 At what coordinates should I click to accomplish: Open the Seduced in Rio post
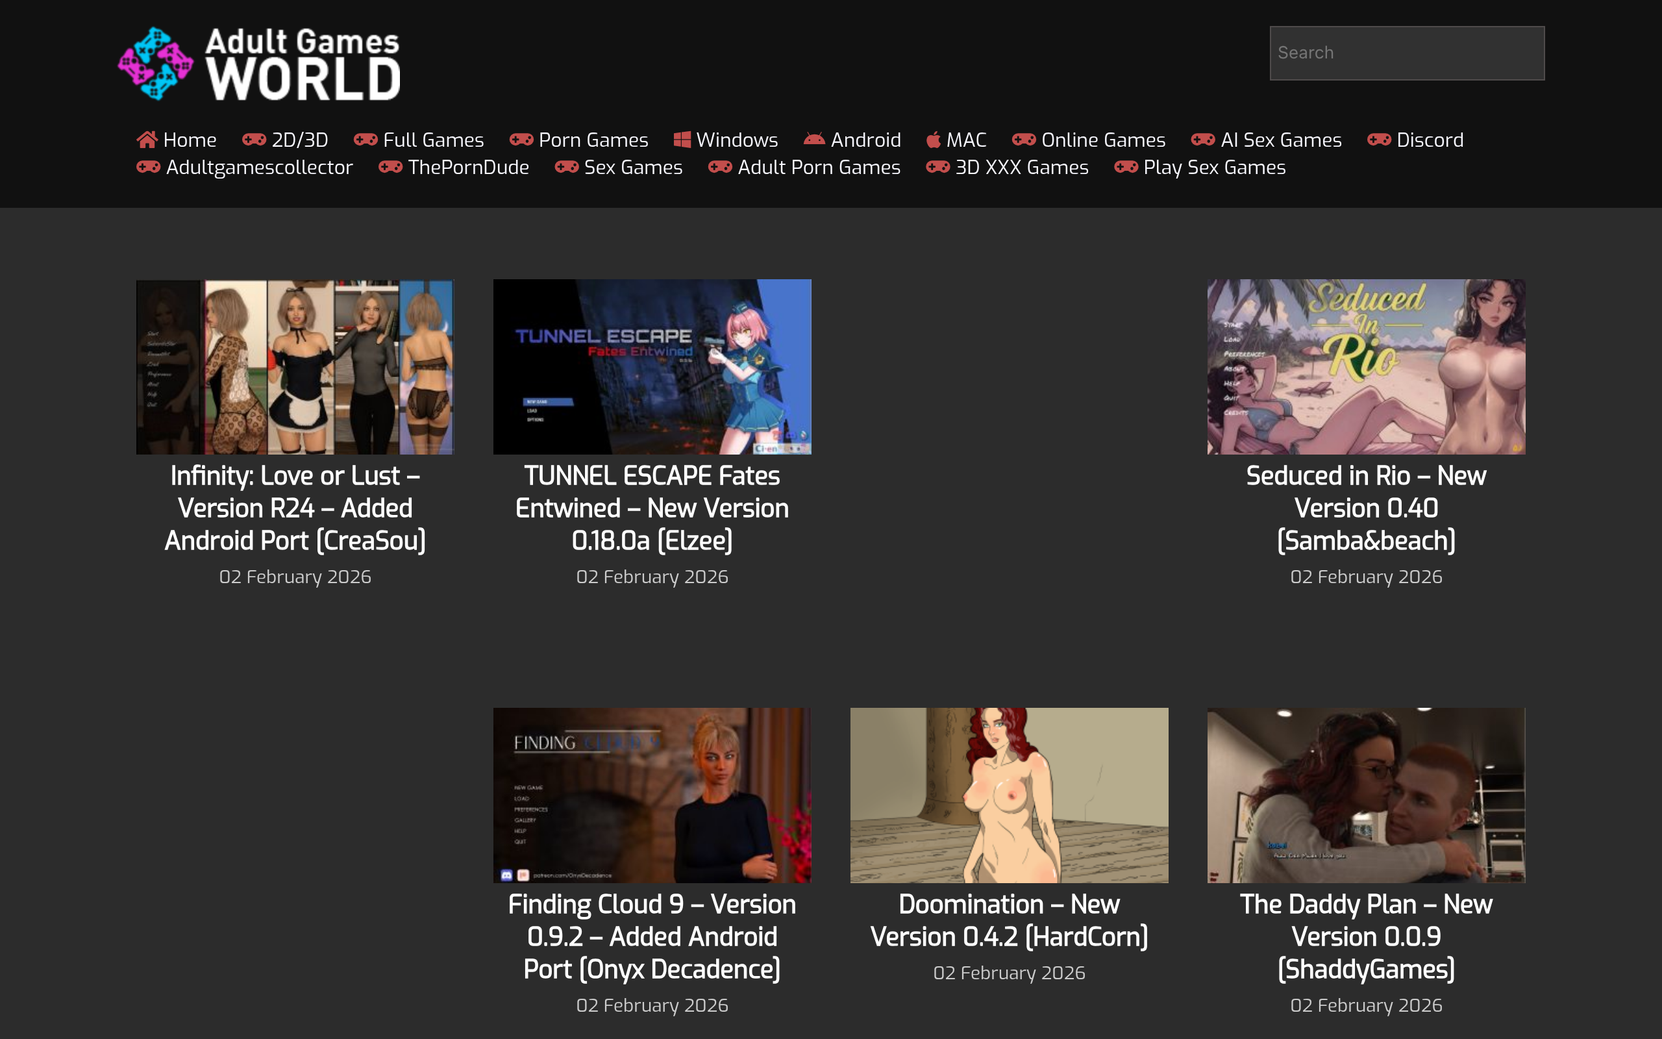pyautogui.click(x=1366, y=507)
